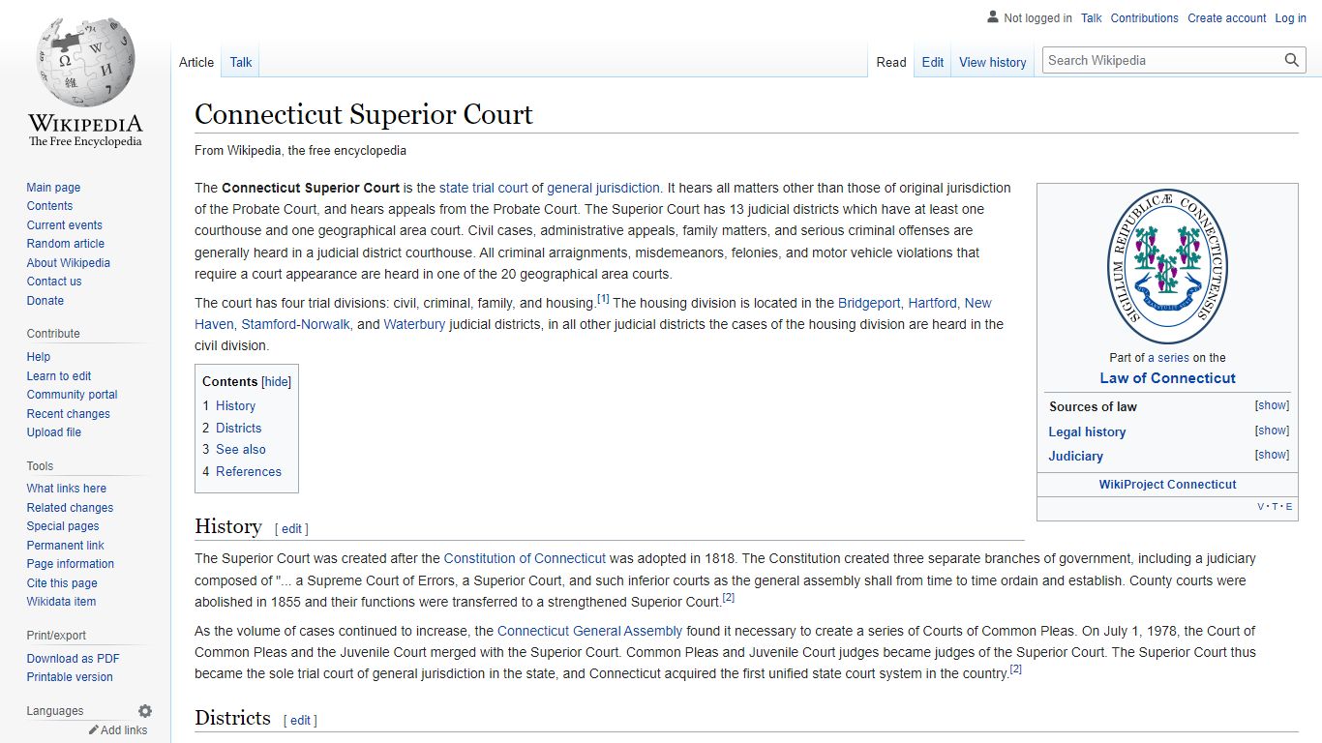Click citation [1] after housing
1322x743 pixels.
[x=603, y=299]
